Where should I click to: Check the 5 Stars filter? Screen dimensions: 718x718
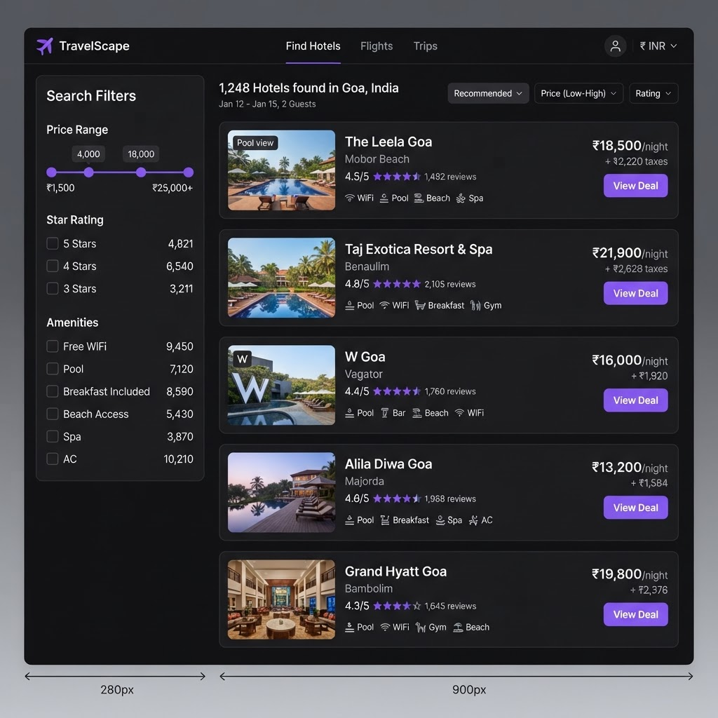click(53, 243)
